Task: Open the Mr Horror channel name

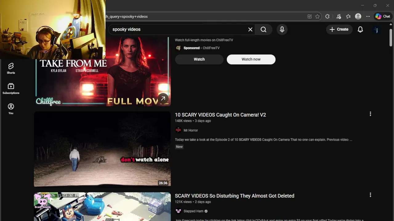Action: (191, 130)
